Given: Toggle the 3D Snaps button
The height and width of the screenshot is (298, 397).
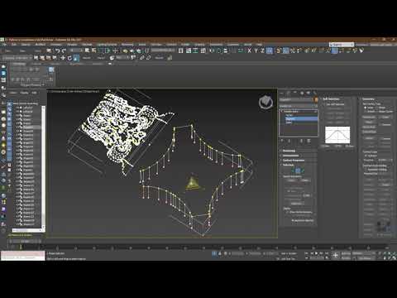Looking at the screenshot, I should tap(279, 50).
